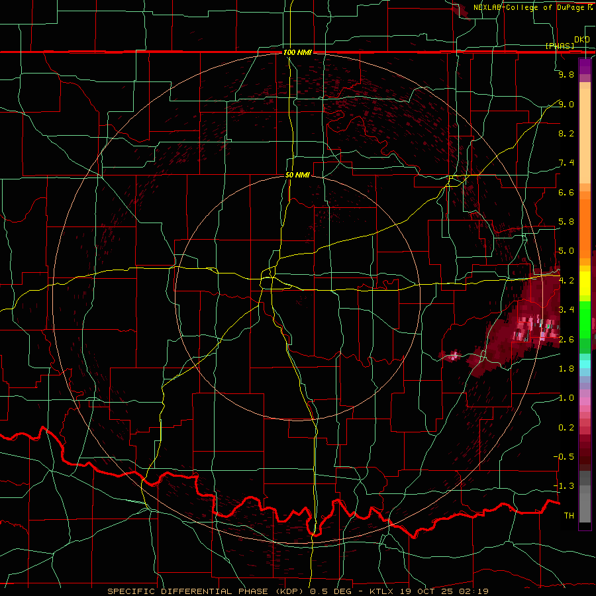Screen dimensions: 596x596
Task: Pick the yellow segment of the color bar
Action: (585, 283)
